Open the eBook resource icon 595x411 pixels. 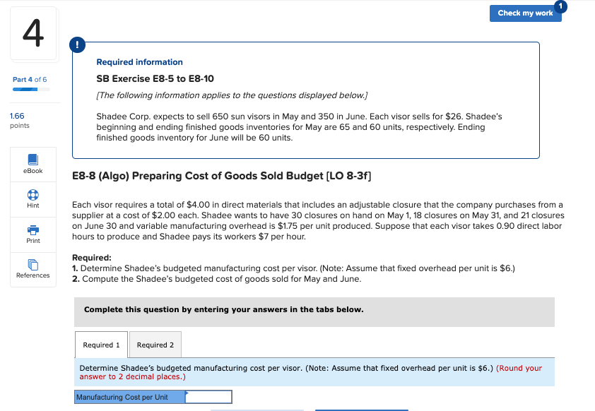point(33,160)
